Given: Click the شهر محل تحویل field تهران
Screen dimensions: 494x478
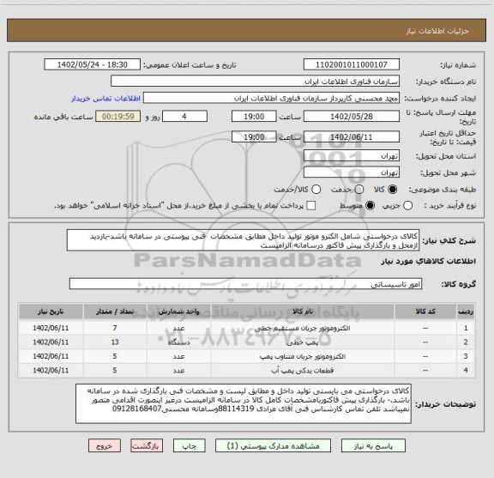Looking at the screenshot, I should pyautogui.click(x=352, y=172).
